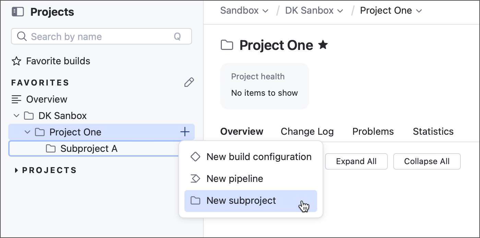
Task: Toggle the star next to Project One title
Action: 323,44
